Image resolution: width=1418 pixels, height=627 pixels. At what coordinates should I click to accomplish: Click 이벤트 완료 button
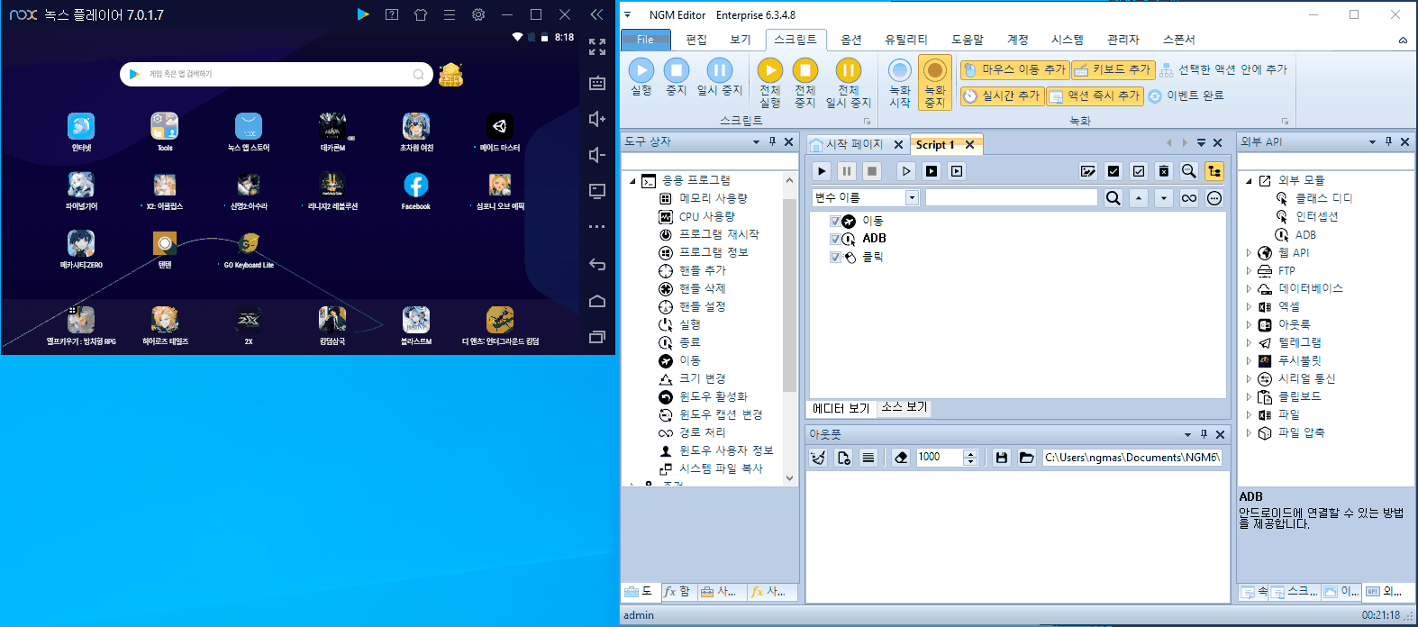click(x=1186, y=95)
